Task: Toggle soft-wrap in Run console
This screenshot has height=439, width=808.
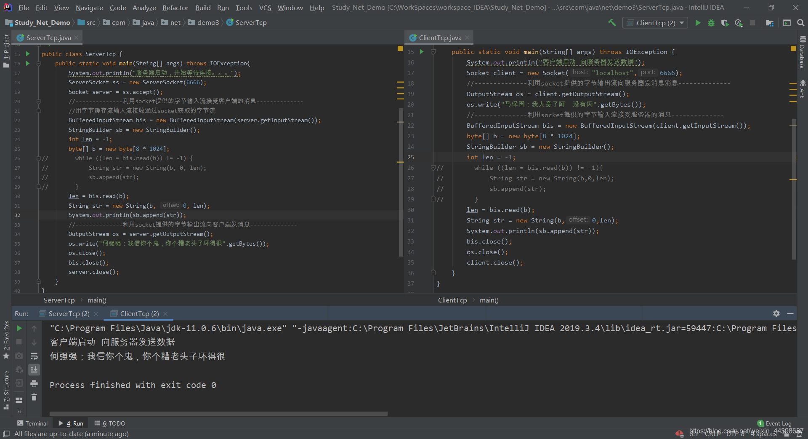Action: pos(34,356)
